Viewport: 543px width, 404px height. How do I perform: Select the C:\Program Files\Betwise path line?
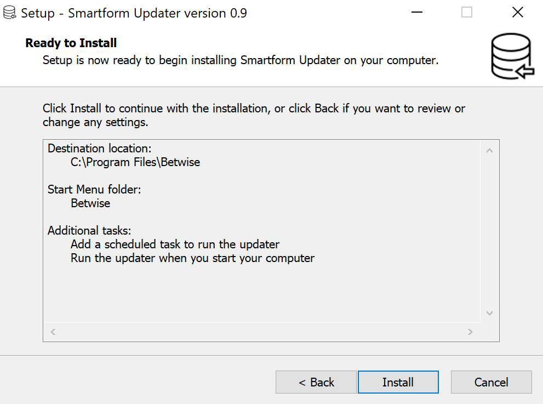(135, 162)
